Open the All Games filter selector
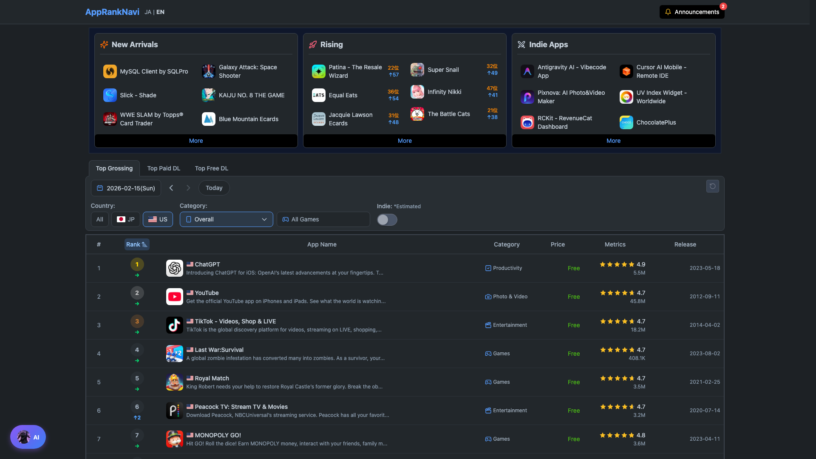Image resolution: width=816 pixels, height=459 pixels. [x=323, y=219]
